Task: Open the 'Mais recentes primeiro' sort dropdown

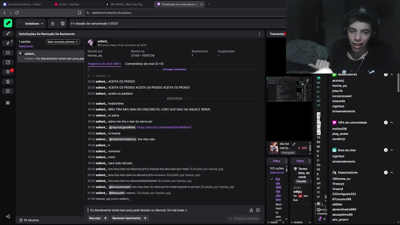Action: coord(63,42)
